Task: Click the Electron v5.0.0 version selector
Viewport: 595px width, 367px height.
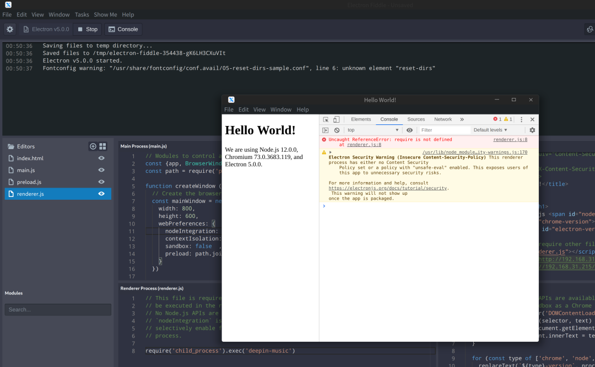Action: click(x=46, y=29)
